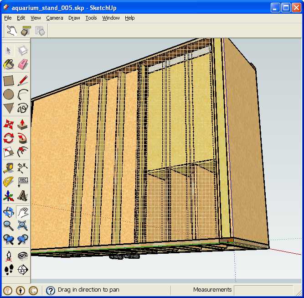Image resolution: width=304 pixels, height=298 pixels.
Task: Minimize the SketchUp window
Action: pyautogui.click(x=275, y=8)
